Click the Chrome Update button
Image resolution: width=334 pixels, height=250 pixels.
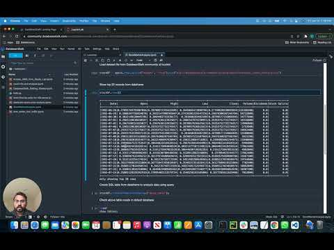(x=324, y=36)
